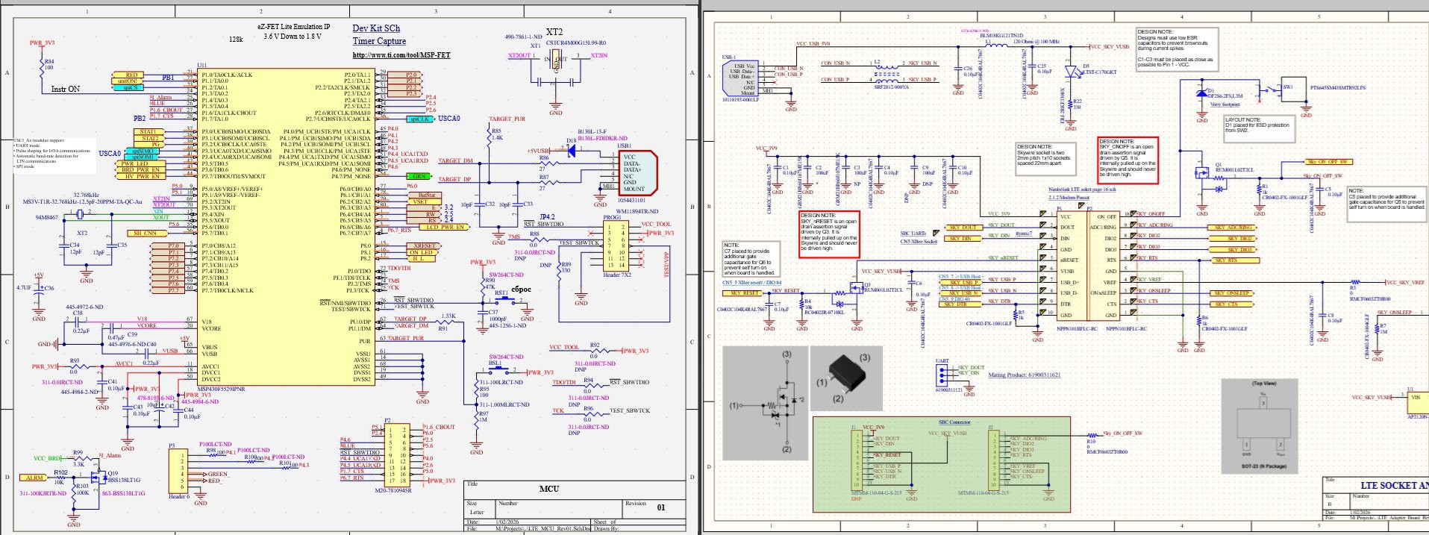Click the ALRM port near R102
1429x535 pixels.
tap(34, 478)
